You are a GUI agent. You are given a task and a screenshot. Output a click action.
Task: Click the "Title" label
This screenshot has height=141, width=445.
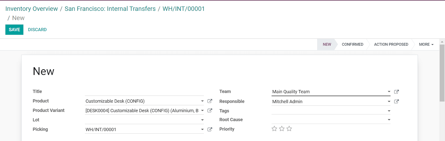coord(37,91)
